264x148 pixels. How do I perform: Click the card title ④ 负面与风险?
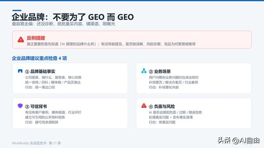[162, 106]
